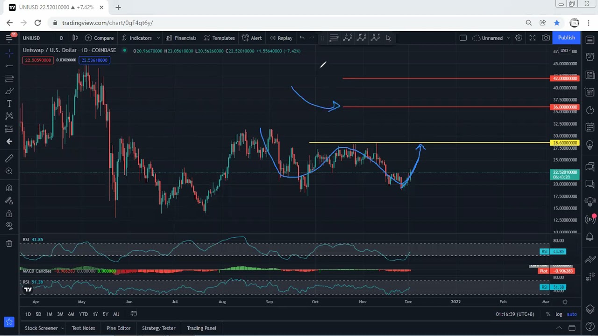
Task: Open the Trading Panel tab
Action: (201, 328)
